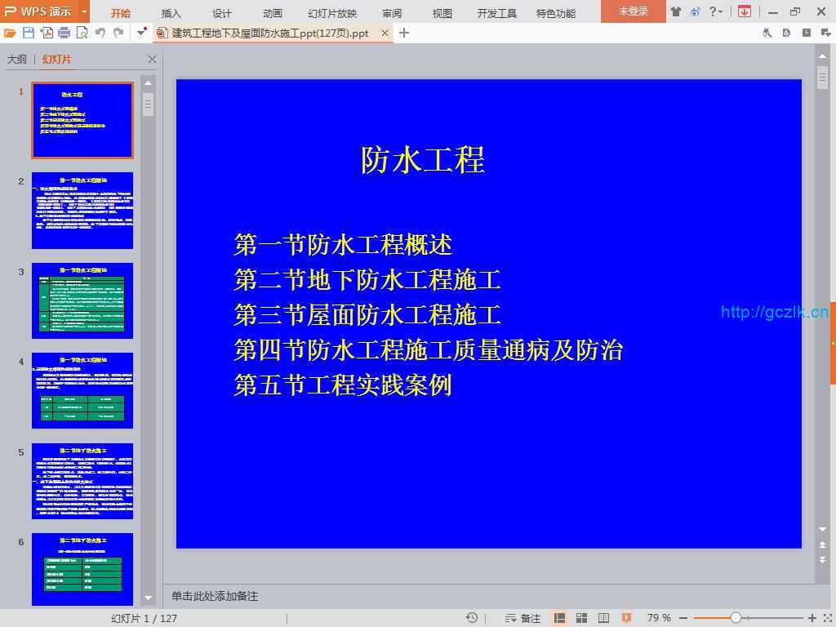Switch to reading view in status bar
Screen dimensions: 836x627
point(603,618)
